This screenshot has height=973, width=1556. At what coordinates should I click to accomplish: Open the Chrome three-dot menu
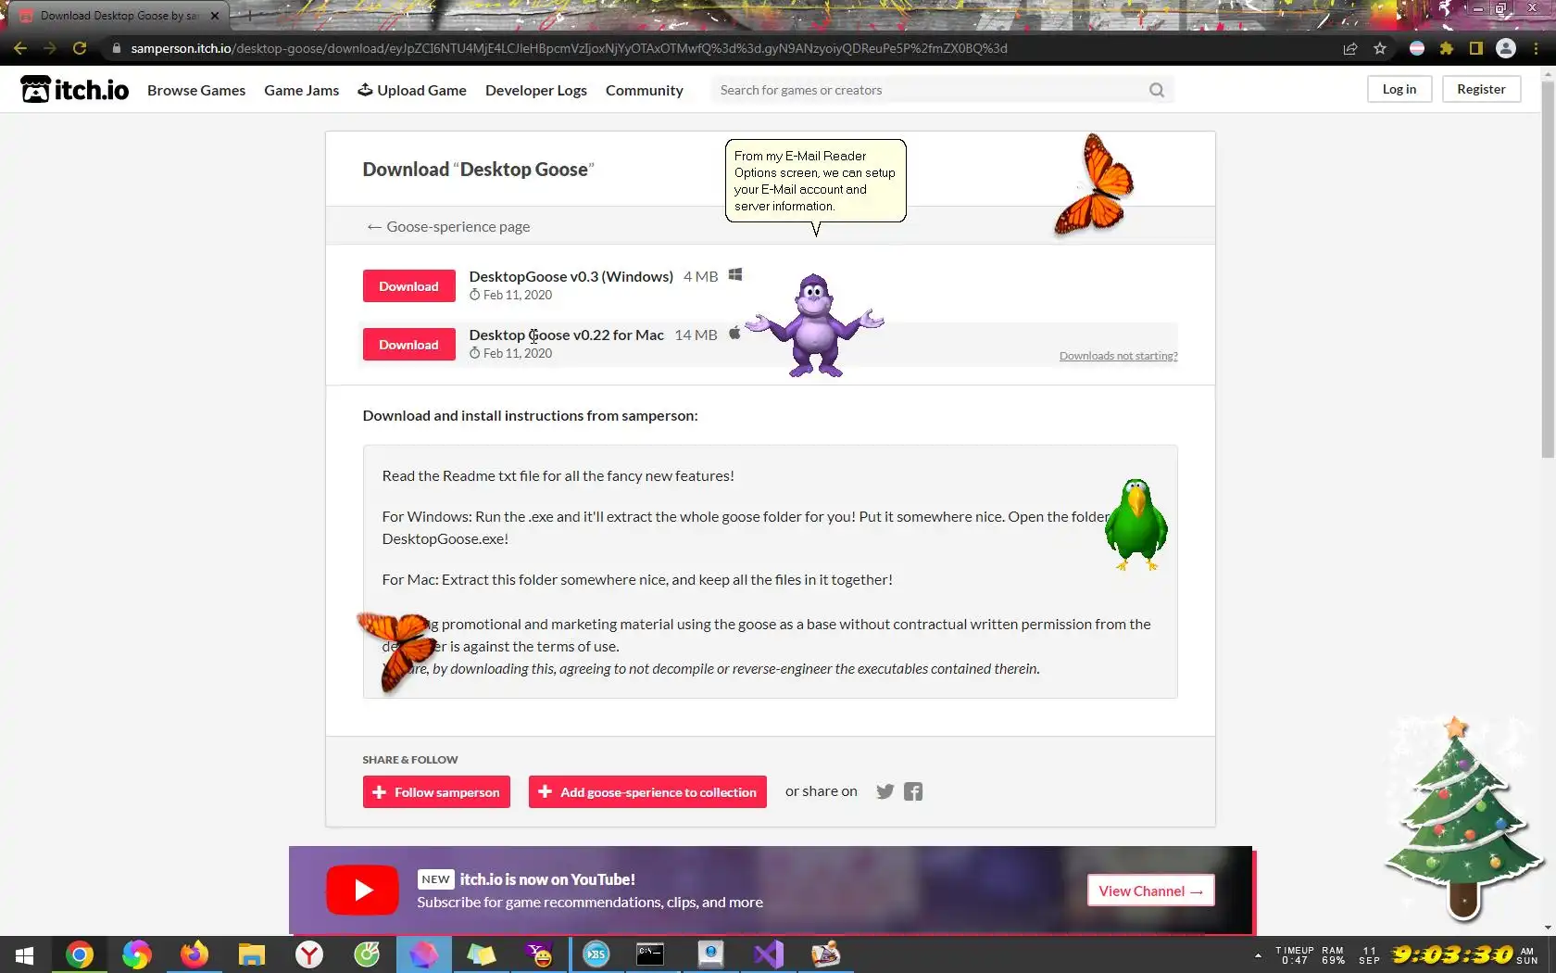point(1537,48)
